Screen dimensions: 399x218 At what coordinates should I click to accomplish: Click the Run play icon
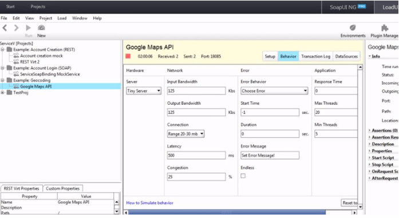pos(28,27)
